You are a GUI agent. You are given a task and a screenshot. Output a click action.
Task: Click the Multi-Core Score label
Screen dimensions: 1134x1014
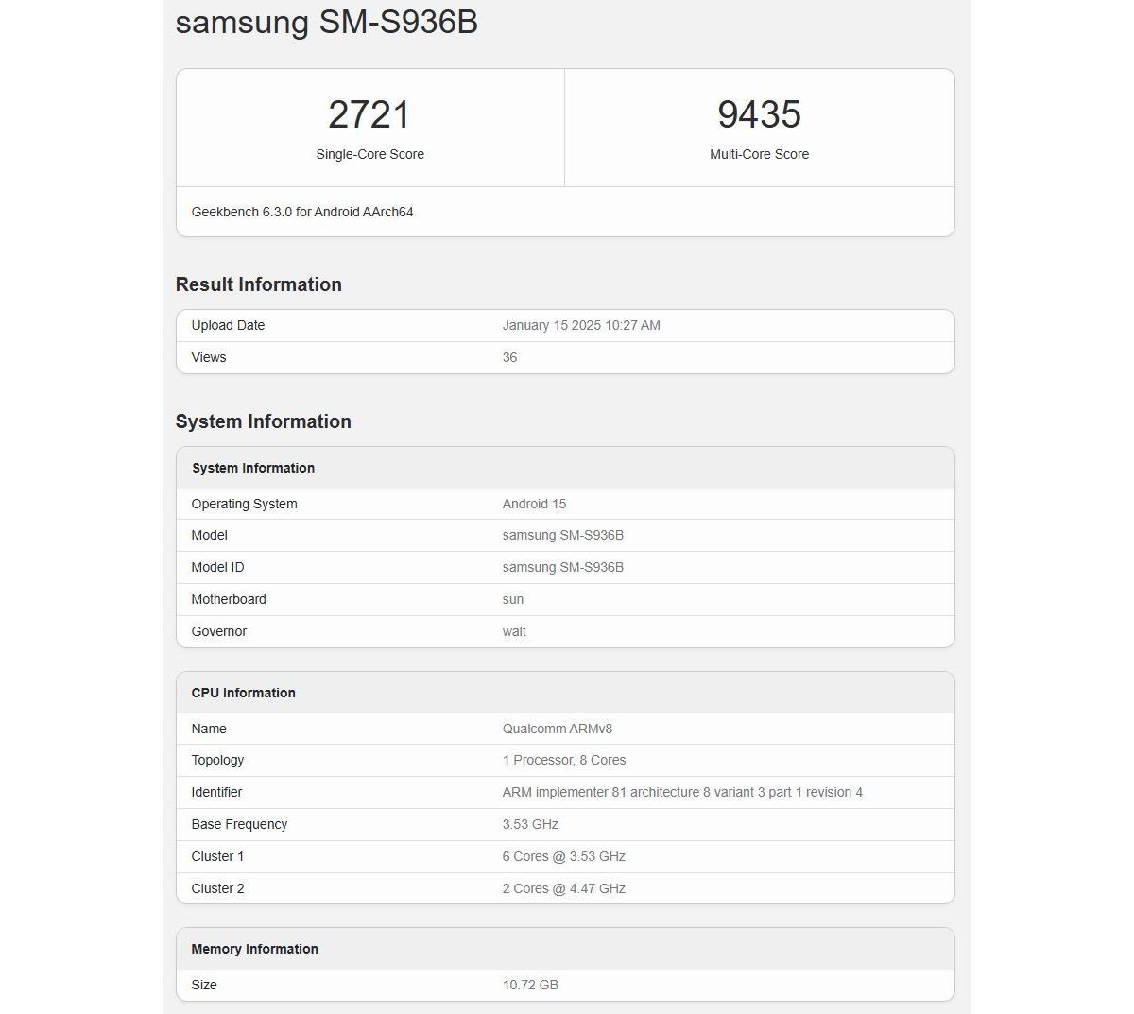click(x=759, y=154)
